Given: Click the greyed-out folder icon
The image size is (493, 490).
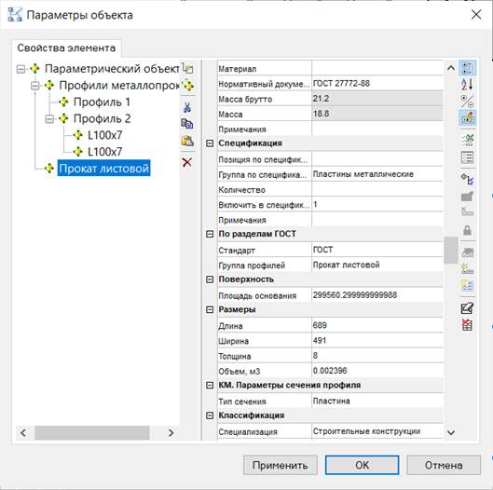Looking at the screenshot, I should [x=467, y=196].
